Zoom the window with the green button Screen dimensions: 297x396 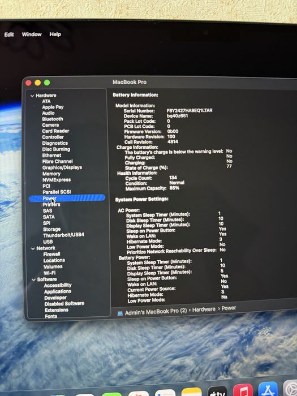pyautogui.click(x=47, y=83)
